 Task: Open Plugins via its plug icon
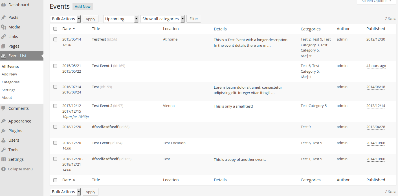[x=3, y=131]
